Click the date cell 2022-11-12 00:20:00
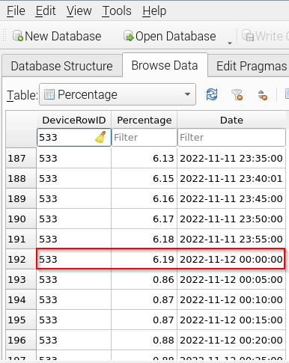 coord(231,340)
